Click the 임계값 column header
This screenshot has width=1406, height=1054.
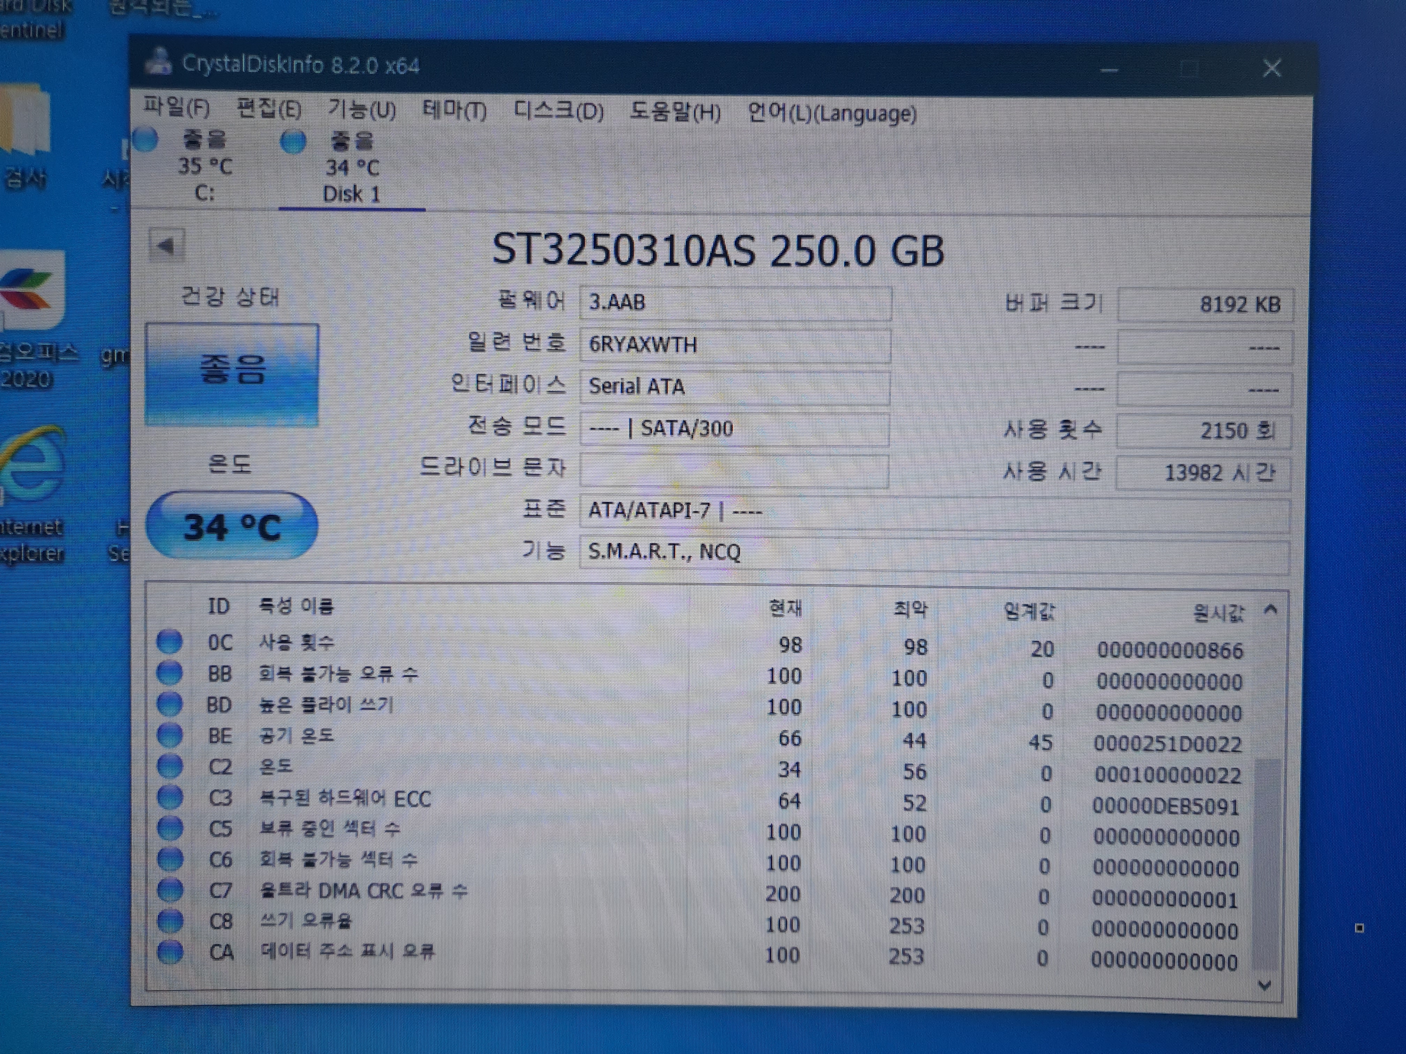1029,612
